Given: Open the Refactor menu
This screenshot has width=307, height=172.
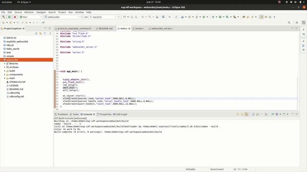Looking at the screenshot, I should click(x=29, y=12).
